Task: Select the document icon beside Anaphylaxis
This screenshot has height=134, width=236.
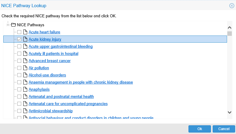Action: pos(25,90)
